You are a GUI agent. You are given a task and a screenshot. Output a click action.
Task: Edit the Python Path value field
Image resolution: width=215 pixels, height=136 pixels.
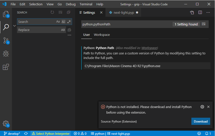tap(147, 66)
